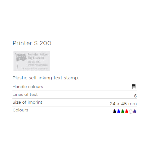This screenshot has height=155, width=155.
Task: Click the lines of text value 6
Action: click(135, 96)
